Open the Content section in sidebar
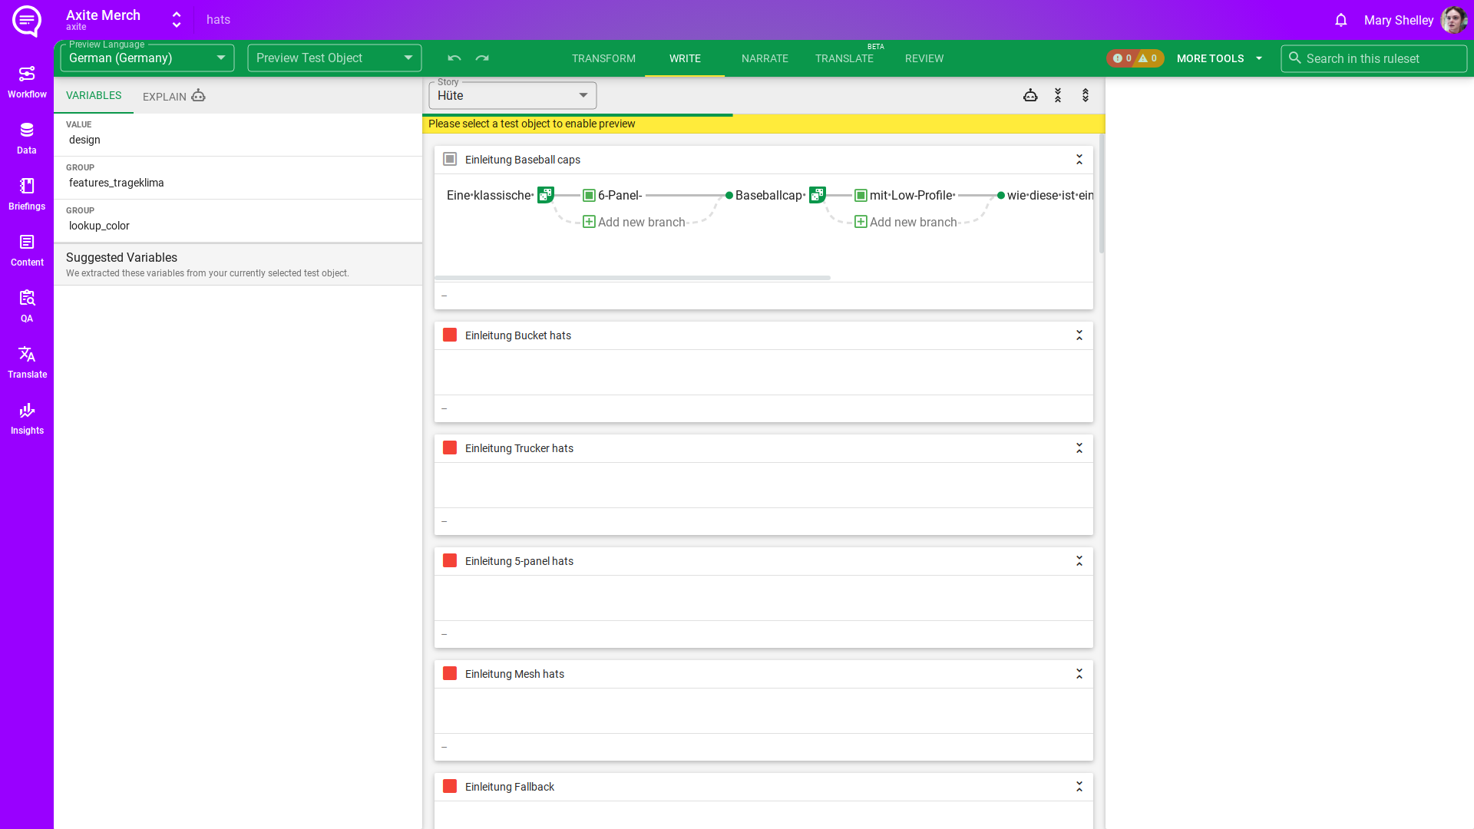Viewport: 1474px width, 829px height. pos(27,250)
